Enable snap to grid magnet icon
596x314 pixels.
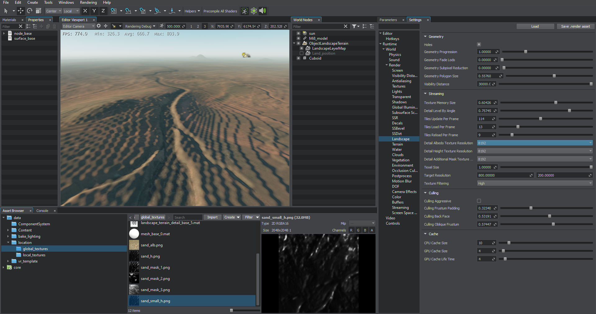pos(114,11)
